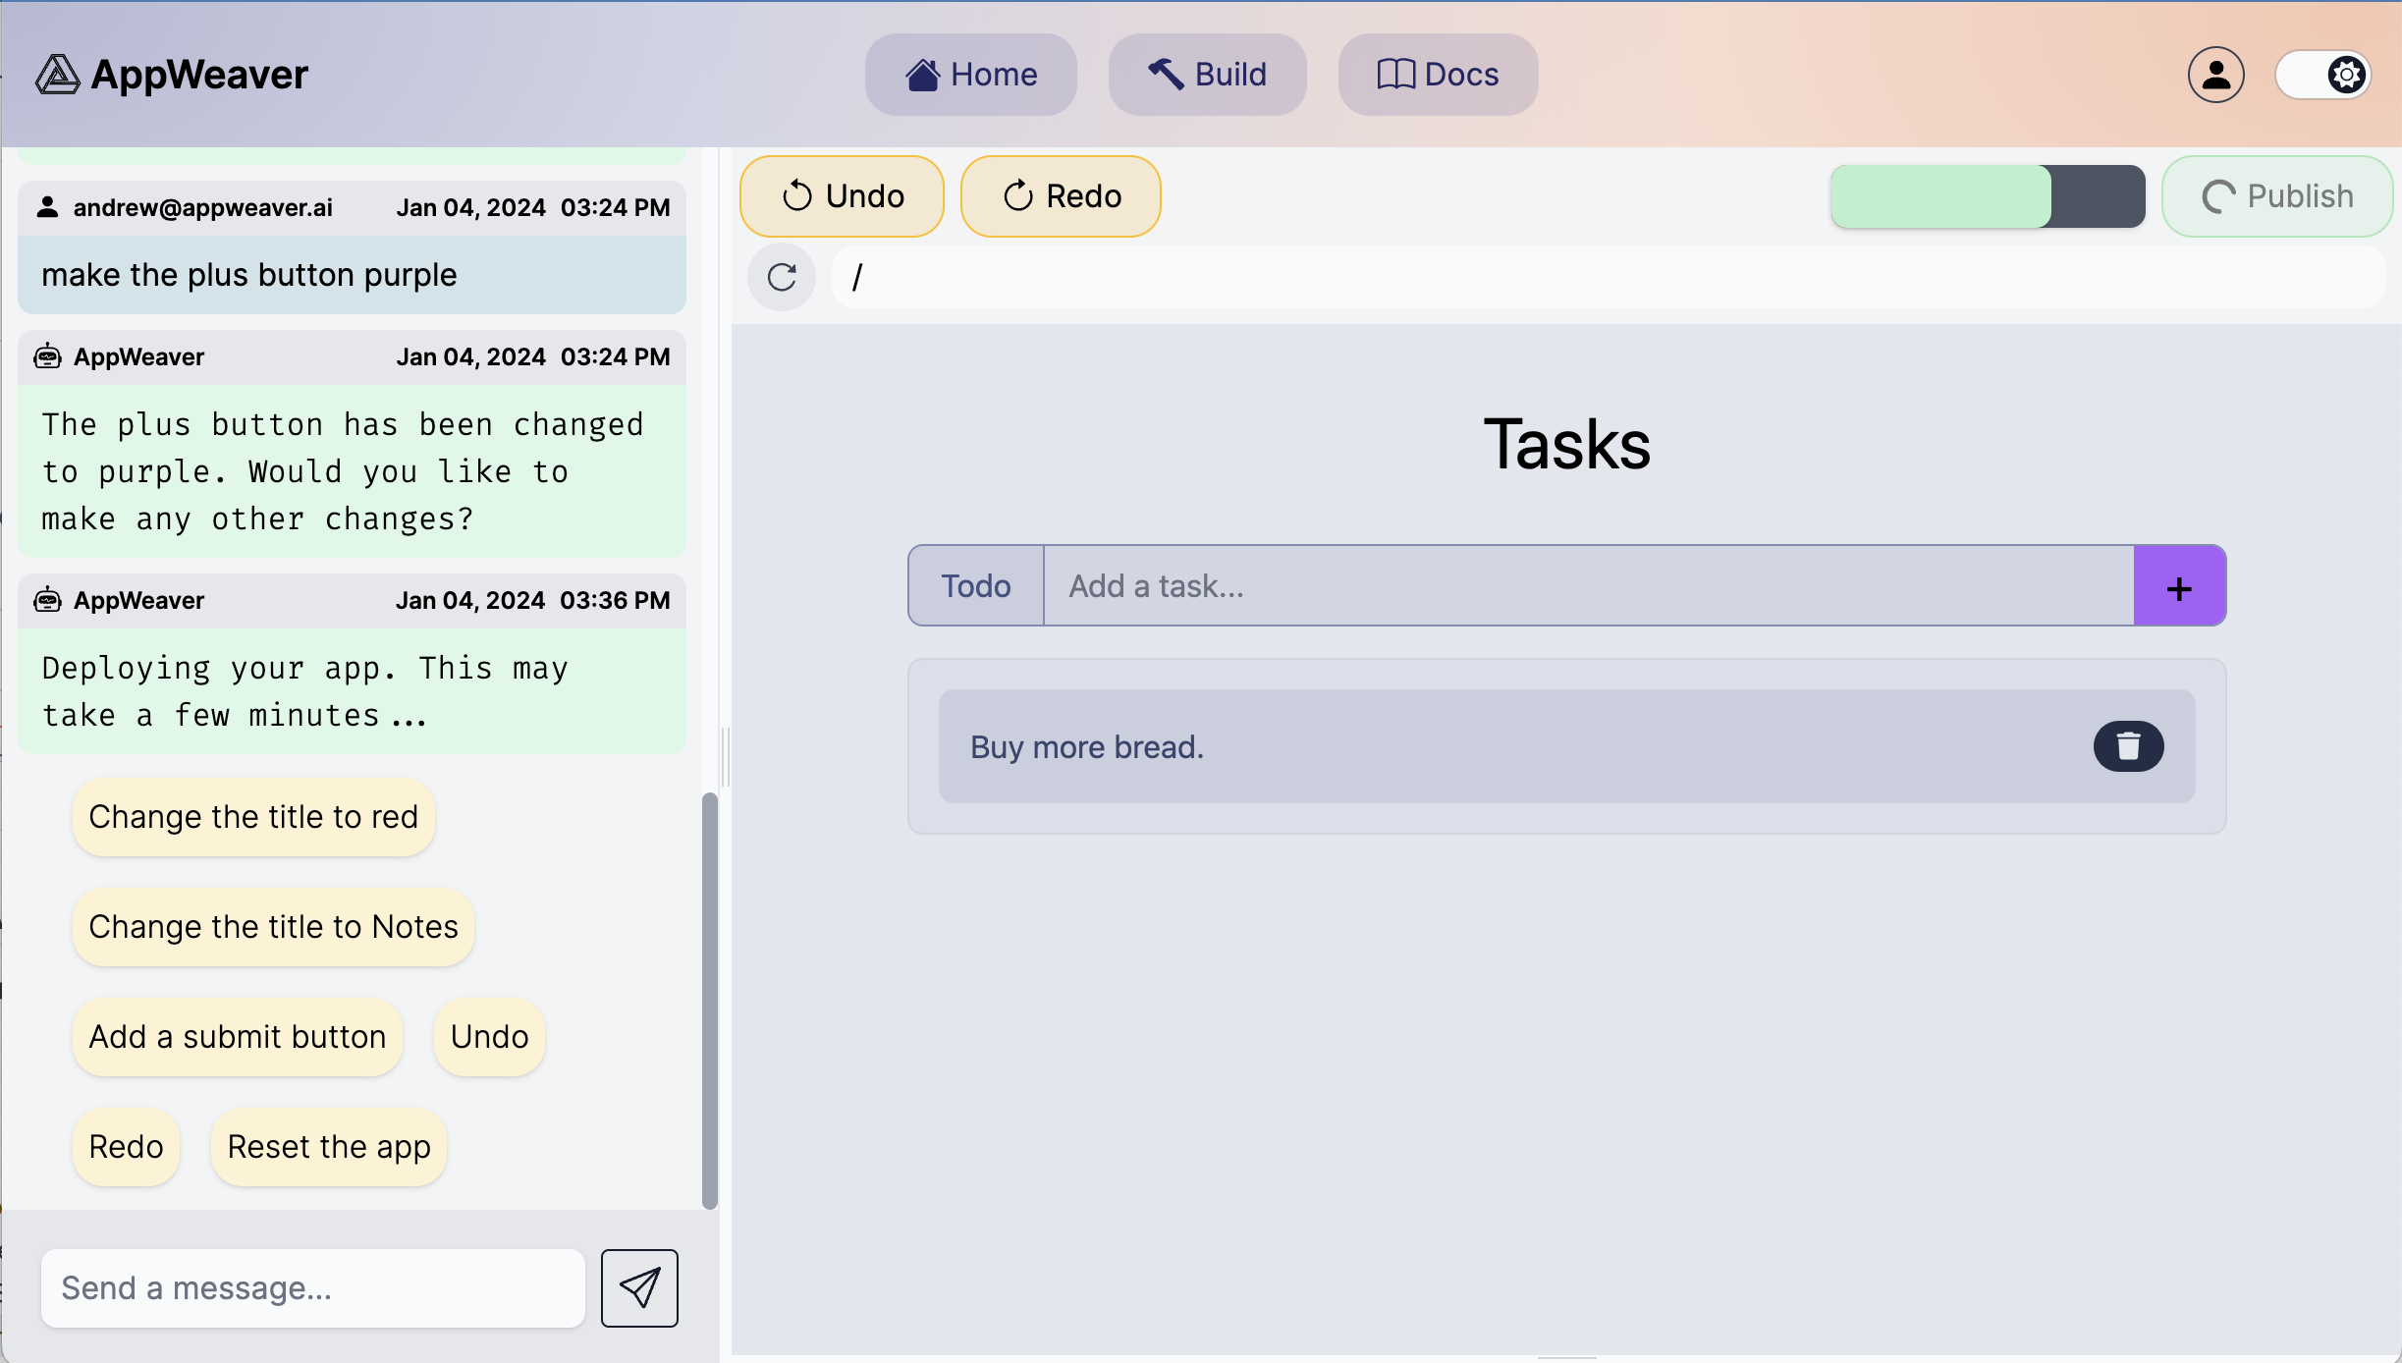
Task: Go to the Home tab
Action: coord(970,75)
